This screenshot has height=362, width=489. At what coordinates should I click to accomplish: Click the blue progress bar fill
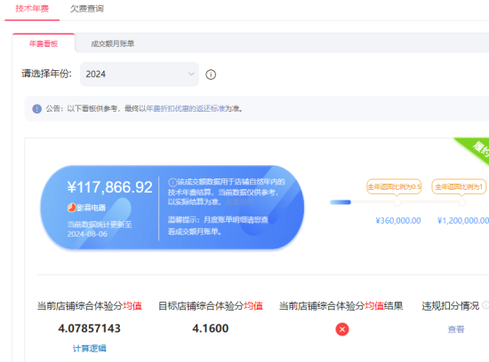341,202
